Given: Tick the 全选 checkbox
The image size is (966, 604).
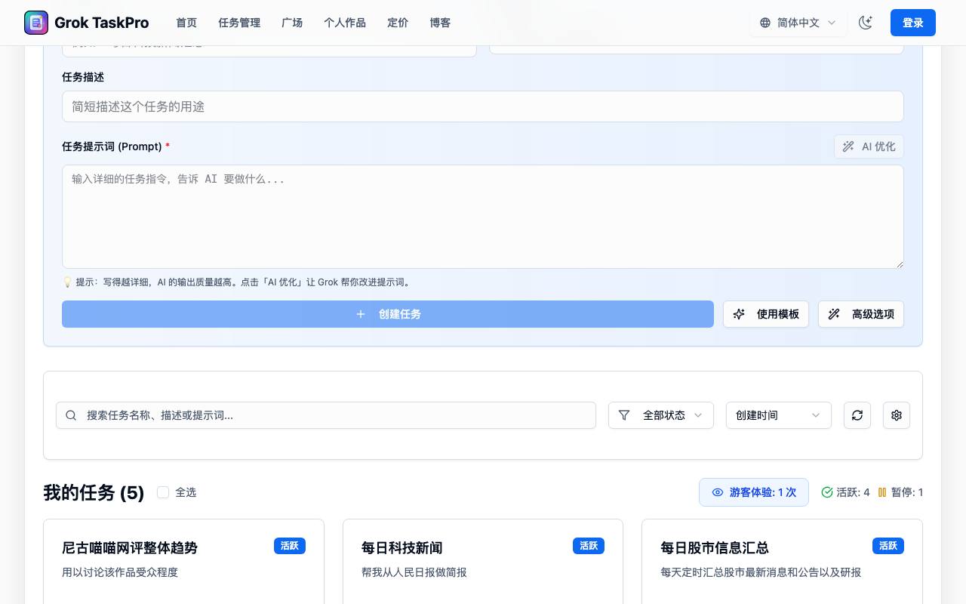Looking at the screenshot, I should (x=163, y=492).
